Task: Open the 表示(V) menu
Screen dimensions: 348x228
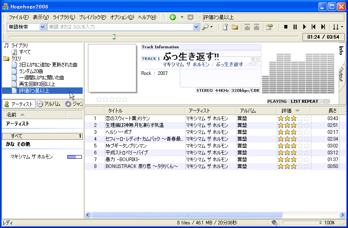Action: (x=41, y=17)
